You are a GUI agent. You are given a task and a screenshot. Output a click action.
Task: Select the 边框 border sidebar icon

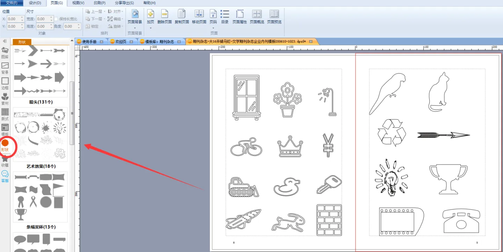pos(5,83)
